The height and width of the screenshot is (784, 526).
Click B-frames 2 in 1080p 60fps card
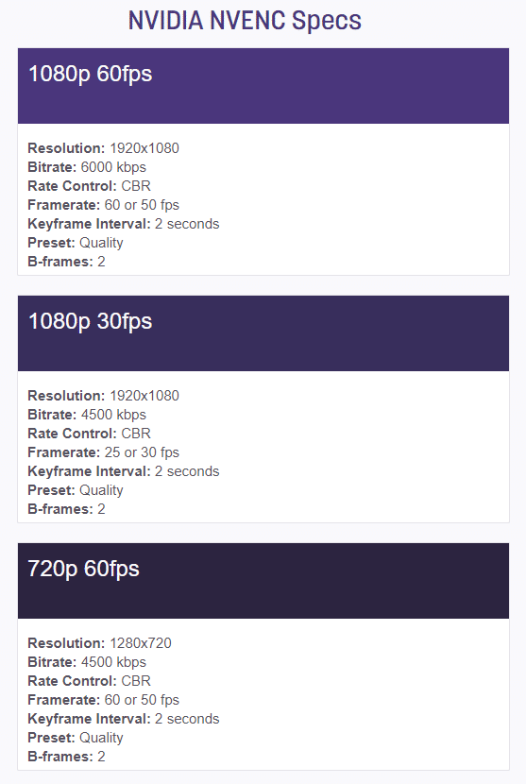click(x=66, y=262)
